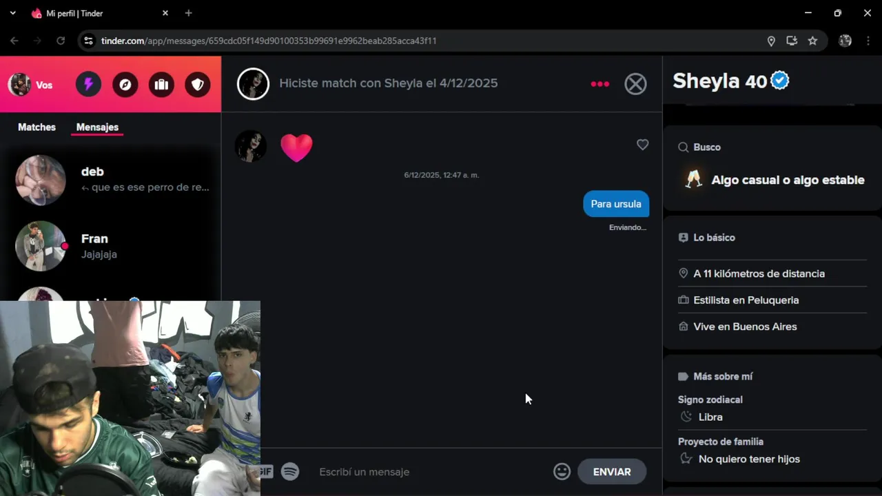Click the Lo básico section heading
Screen dimensions: 882x496
714,238
